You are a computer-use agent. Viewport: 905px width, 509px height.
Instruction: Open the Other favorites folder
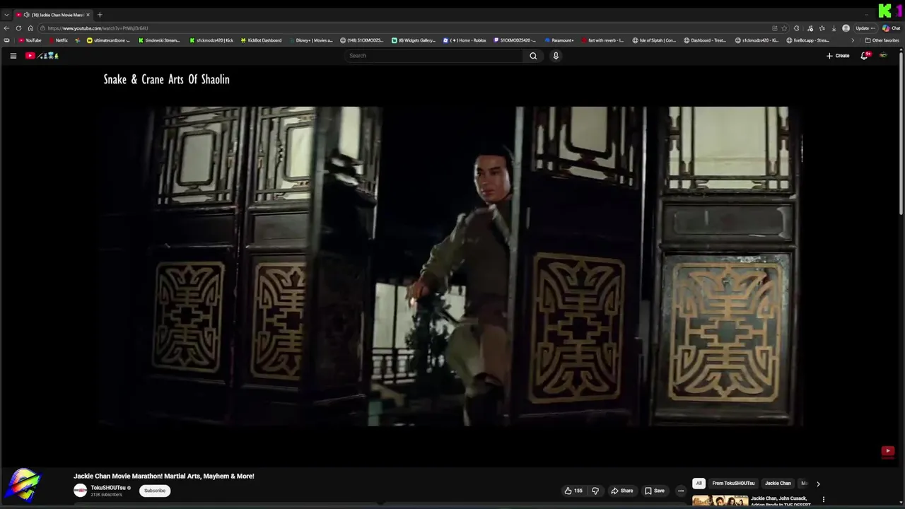[x=882, y=40]
